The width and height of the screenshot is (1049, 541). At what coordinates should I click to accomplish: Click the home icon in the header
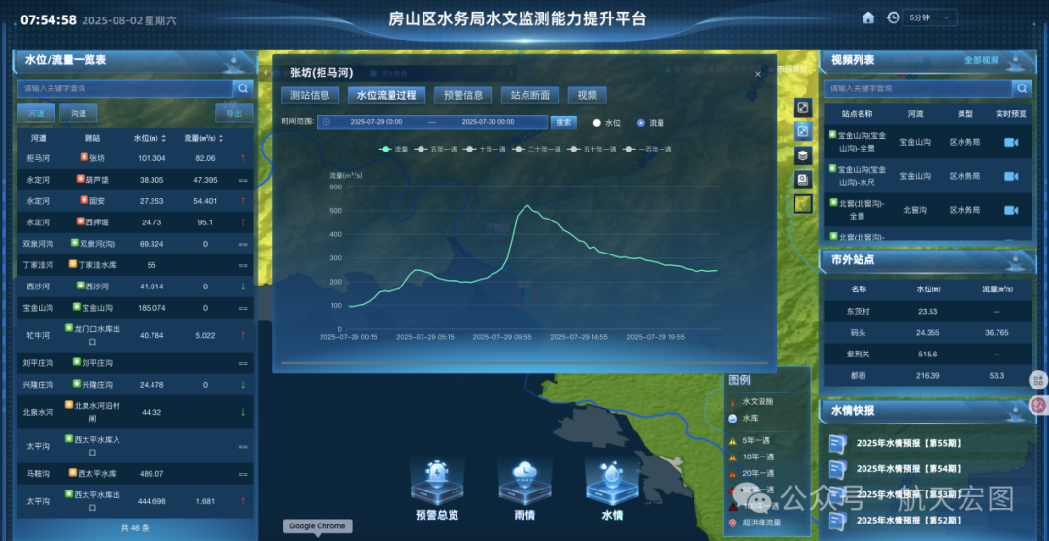coord(868,17)
